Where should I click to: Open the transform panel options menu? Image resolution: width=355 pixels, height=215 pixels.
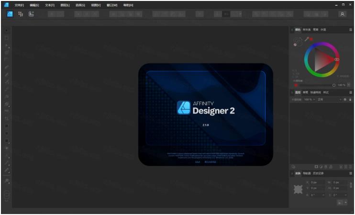click(x=351, y=173)
